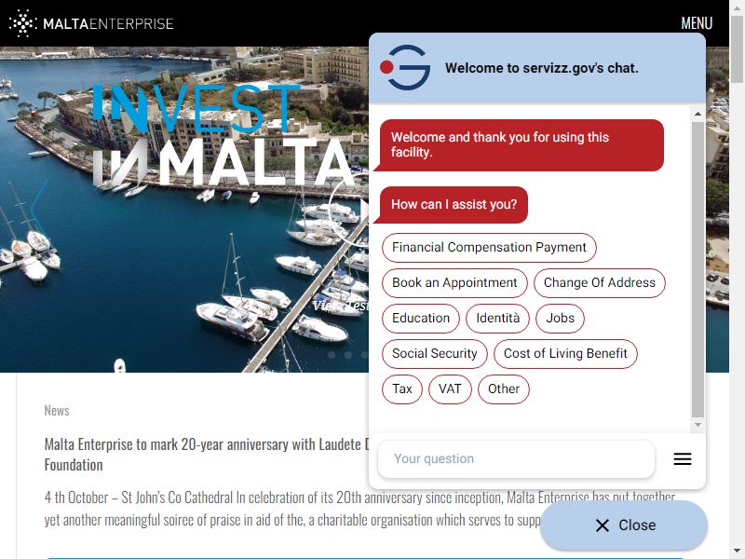Select the Jobs chat option
Image resolution: width=745 pixels, height=559 pixels.
560,318
